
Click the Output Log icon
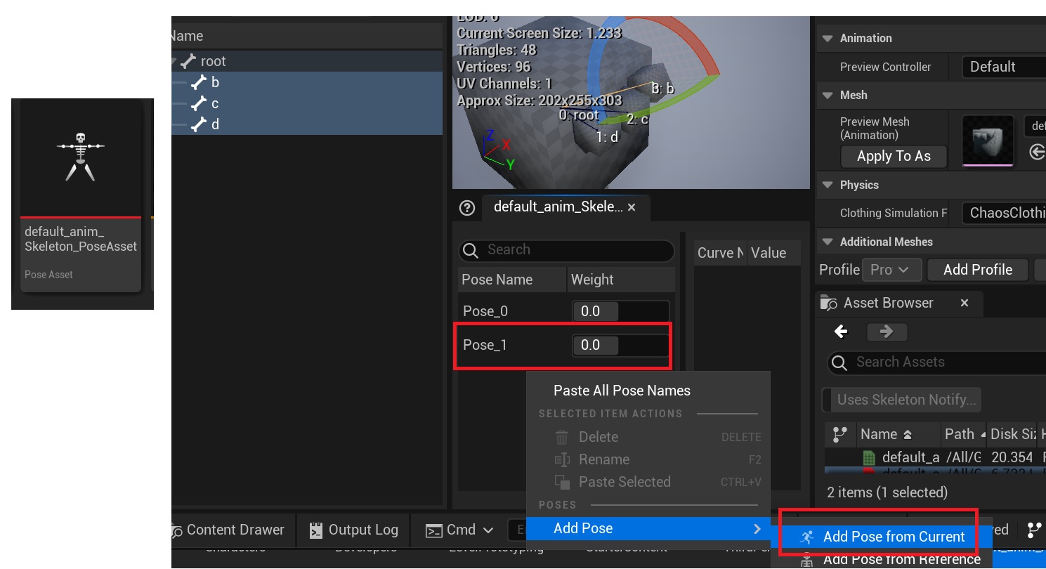point(318,530)
